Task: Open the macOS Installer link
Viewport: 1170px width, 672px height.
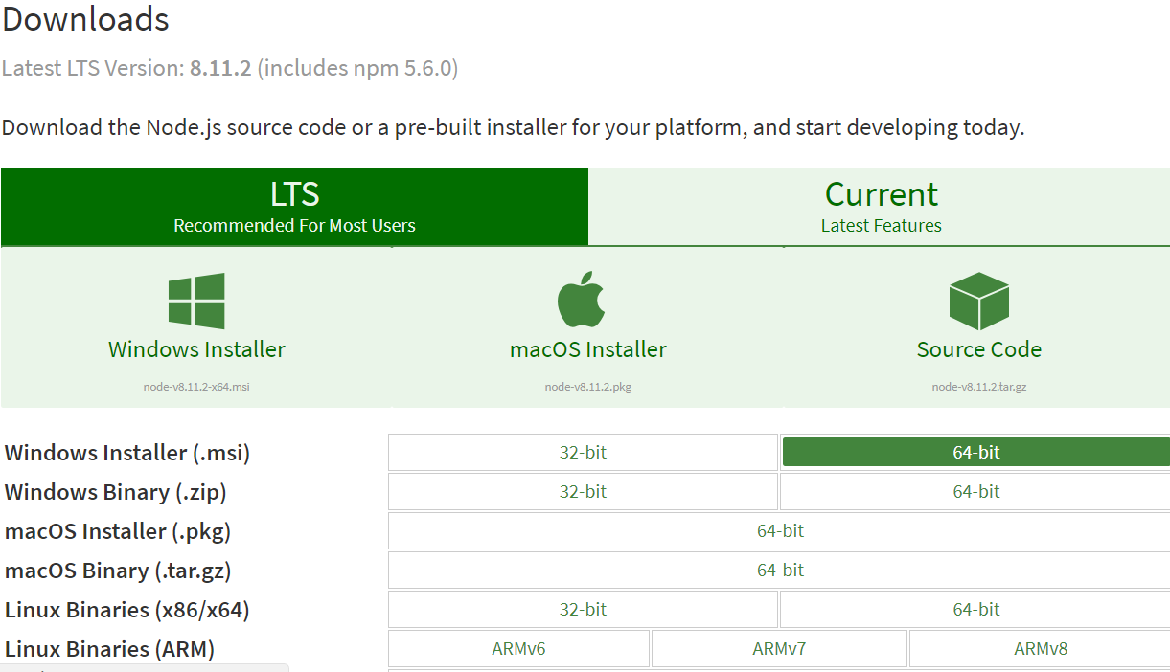Action: tap(588, 349)
